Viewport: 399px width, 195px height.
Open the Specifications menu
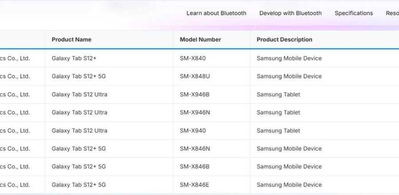pos(354,13)
